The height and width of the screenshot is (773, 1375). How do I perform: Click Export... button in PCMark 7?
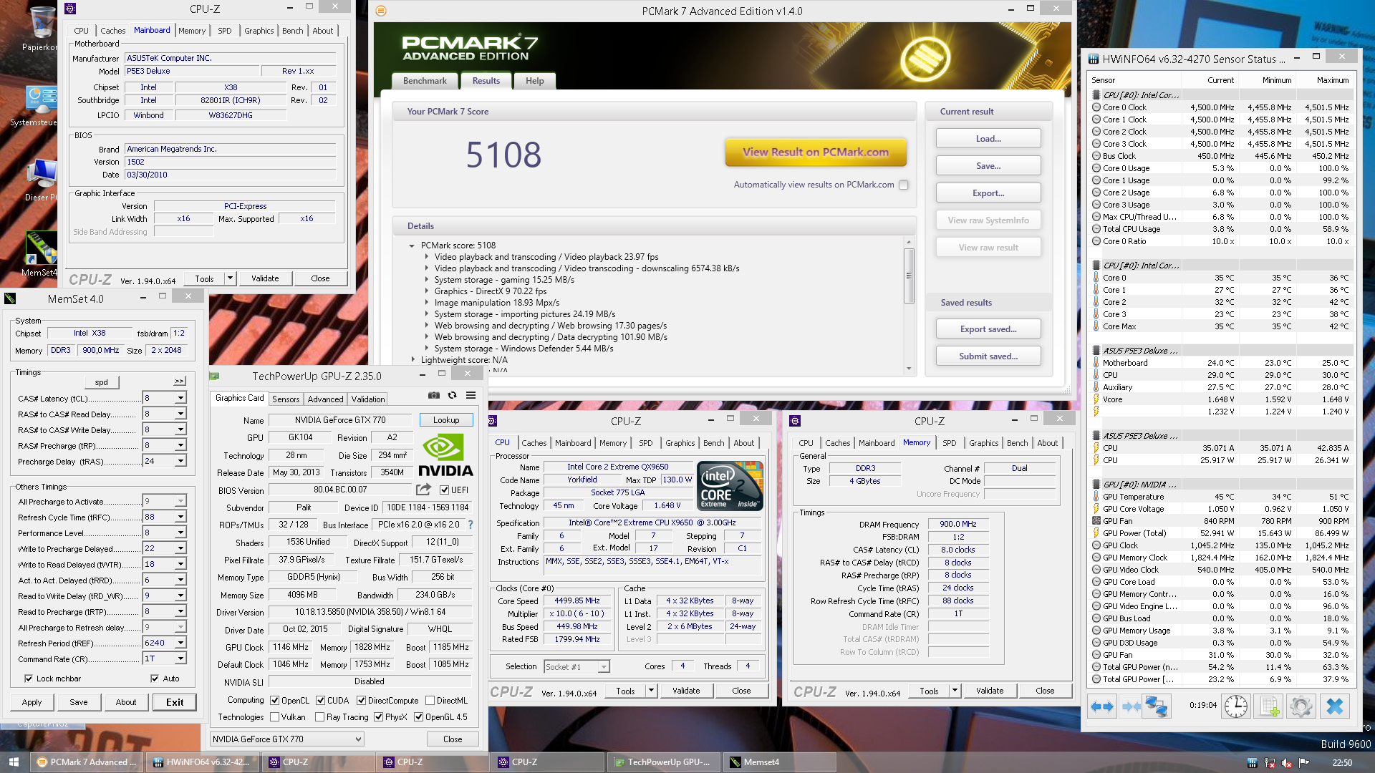(x=988, y=193)
